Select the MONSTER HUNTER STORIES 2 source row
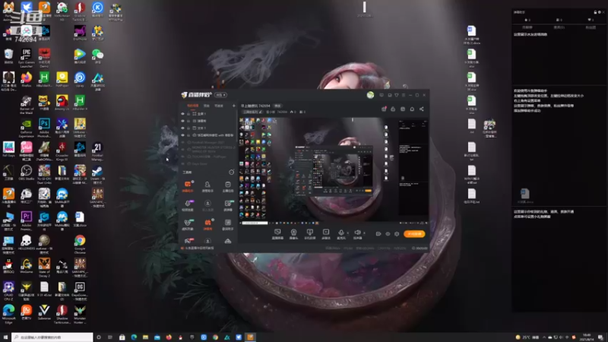The height and width of the screenshot is (342, 608). click(207, 149)
